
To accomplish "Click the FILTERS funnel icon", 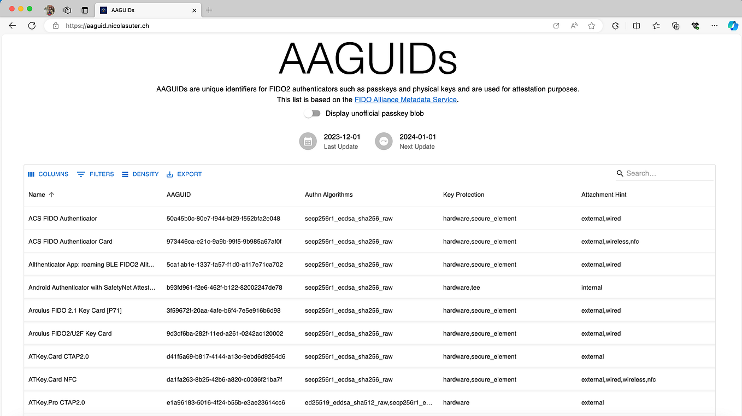I will 81,174.
